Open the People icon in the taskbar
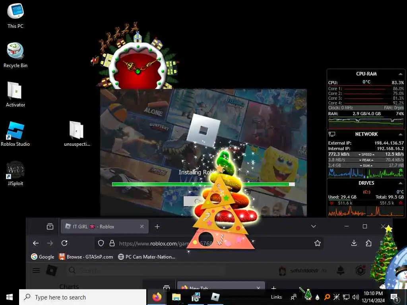The height and width of the screenshot is (305, 407). pos(294,297)
